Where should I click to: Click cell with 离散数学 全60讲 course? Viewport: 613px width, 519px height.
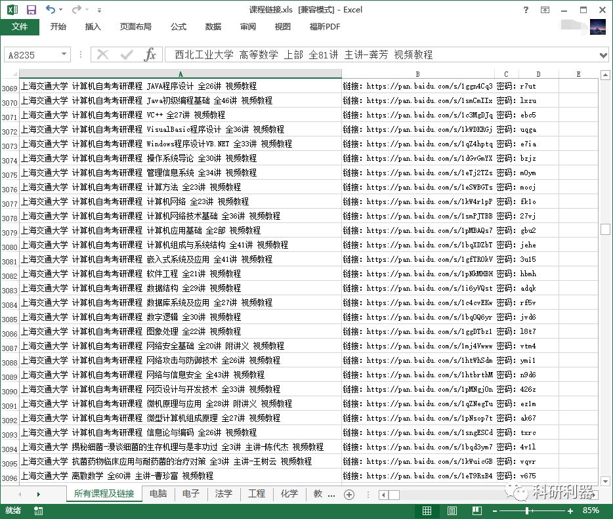click(180, 476)
